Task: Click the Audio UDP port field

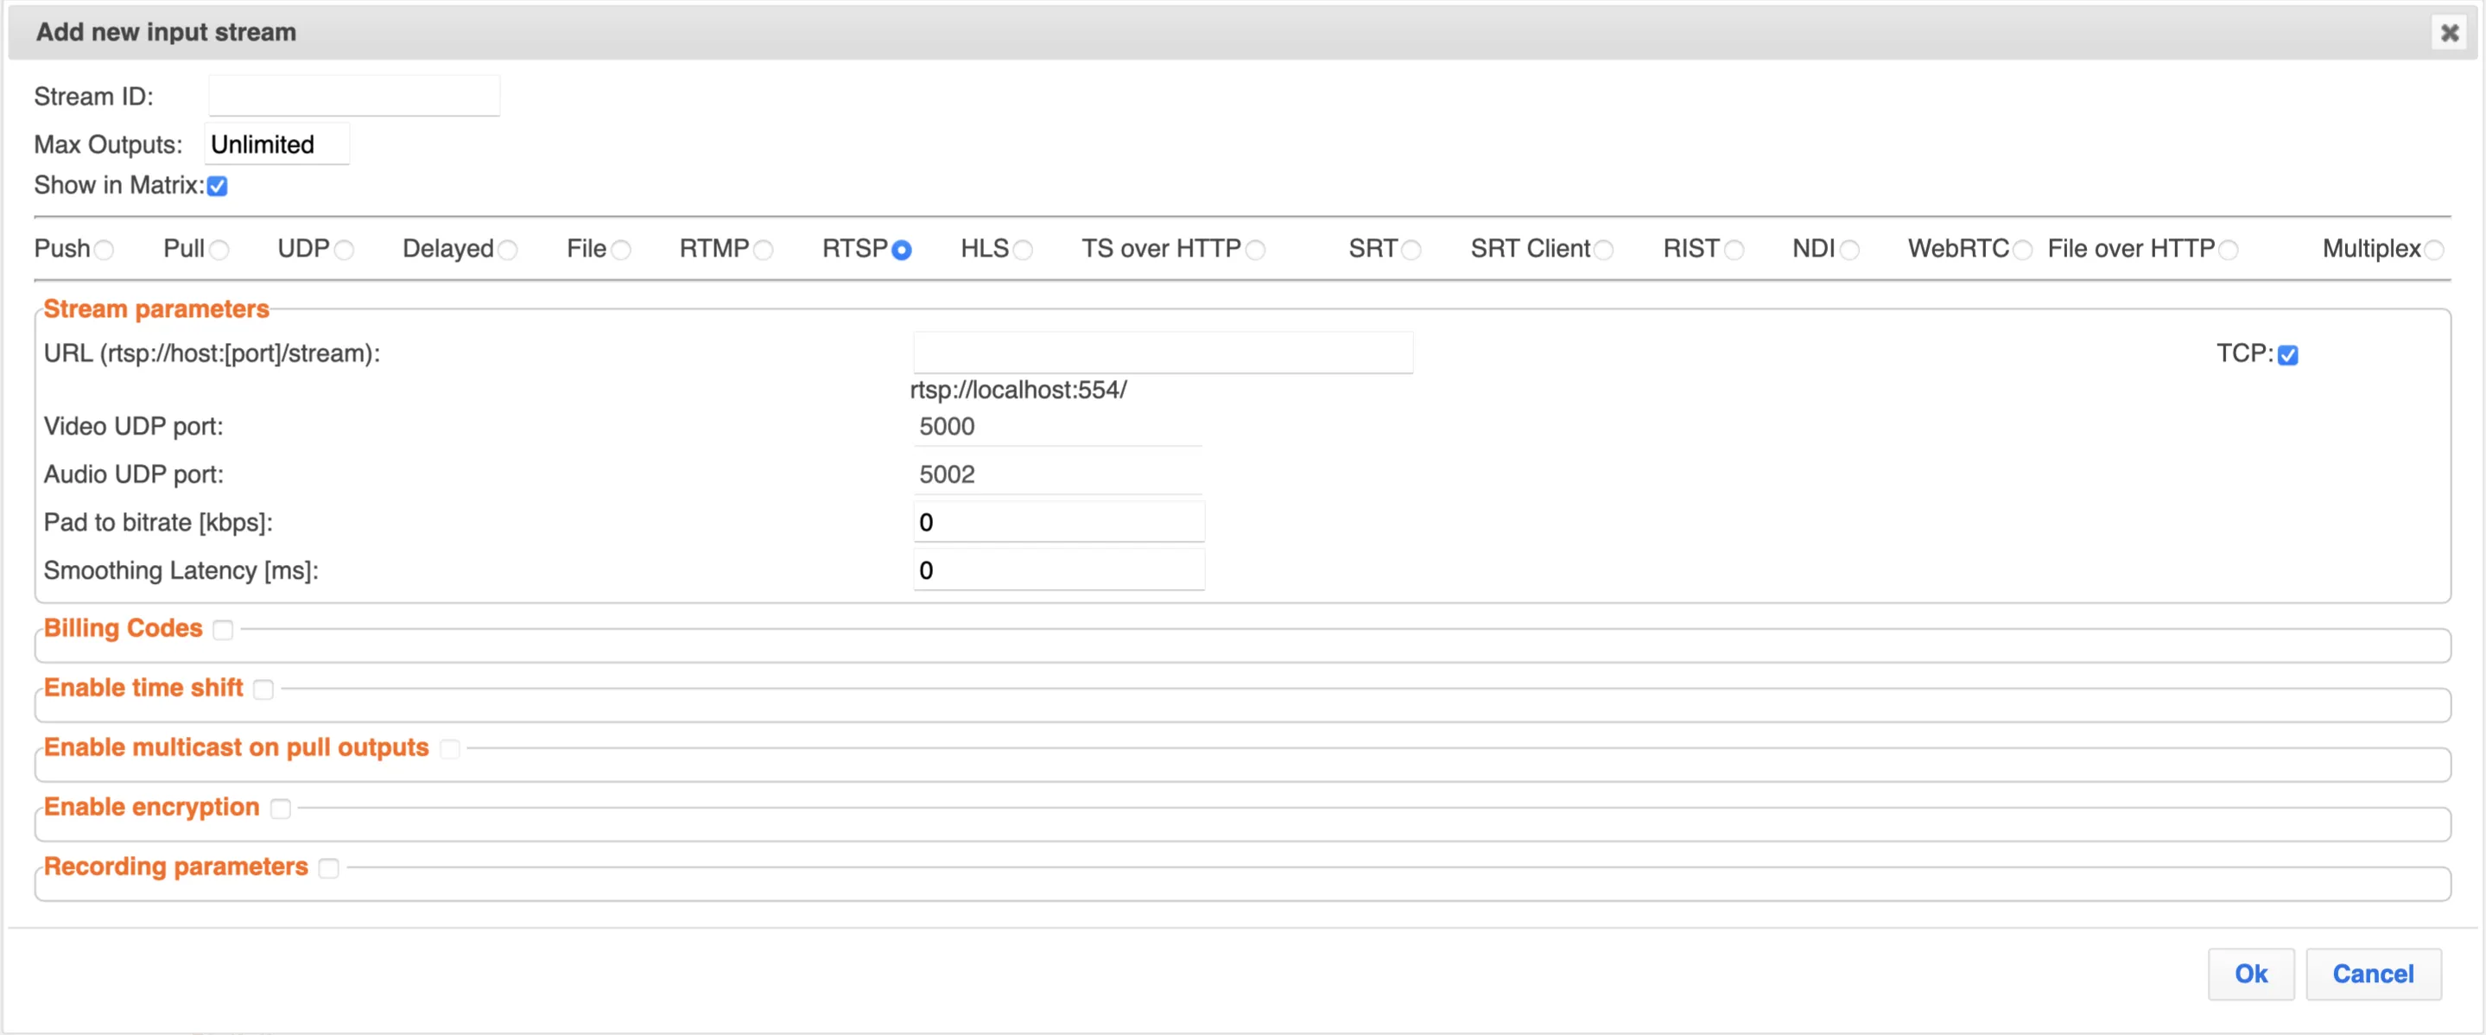Action: click(x=1057, y=474)
